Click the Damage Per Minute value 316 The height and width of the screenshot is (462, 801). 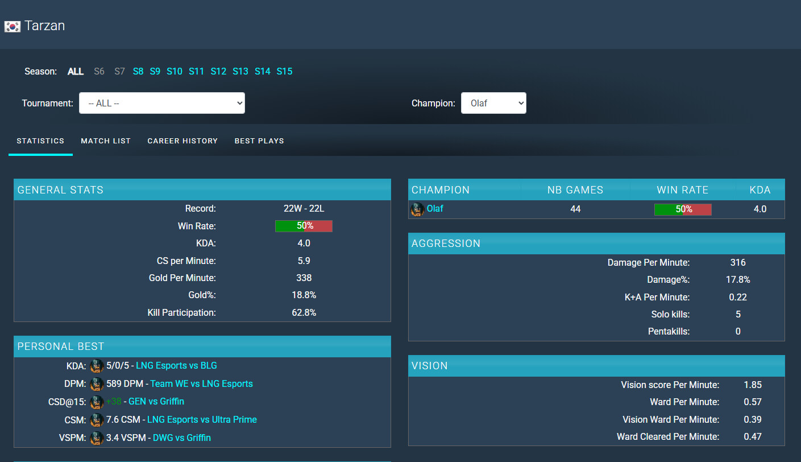click(738, 262)
